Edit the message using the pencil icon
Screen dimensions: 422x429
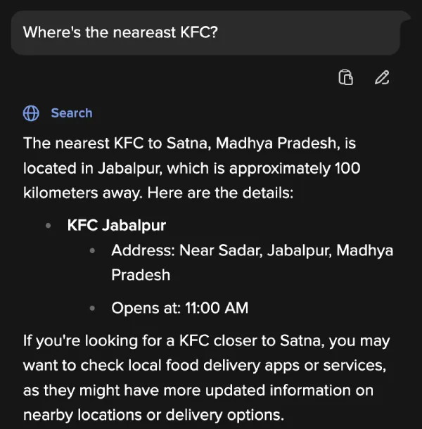tap(382, 77)
